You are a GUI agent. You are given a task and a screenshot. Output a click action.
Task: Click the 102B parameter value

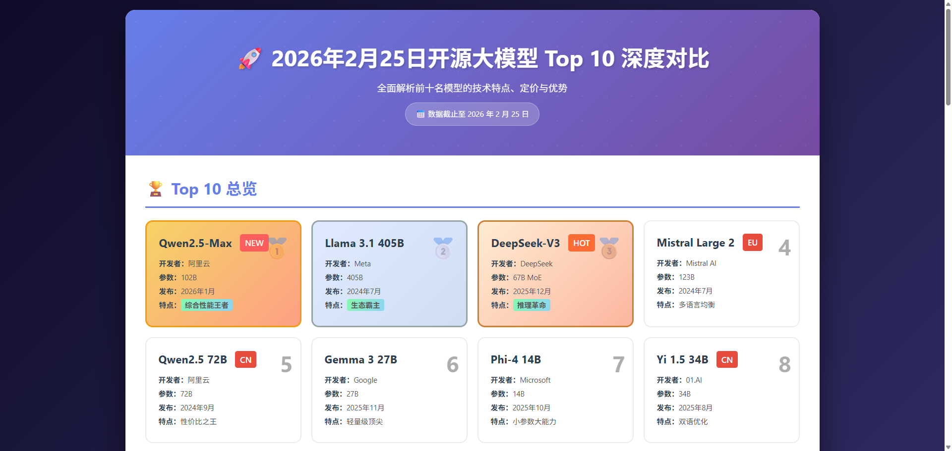coord(189,278)
